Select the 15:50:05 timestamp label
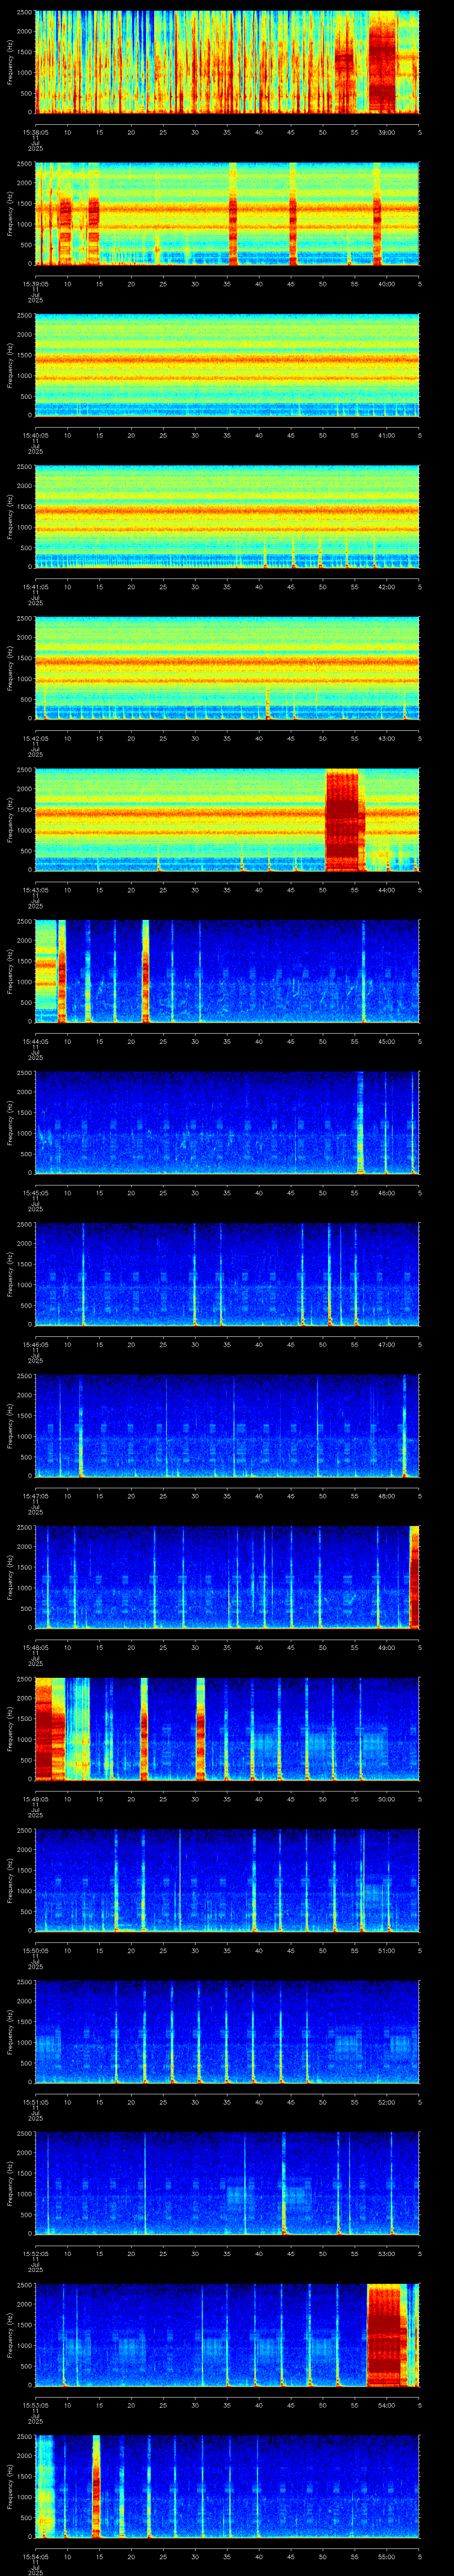 tap(35, 1951)
